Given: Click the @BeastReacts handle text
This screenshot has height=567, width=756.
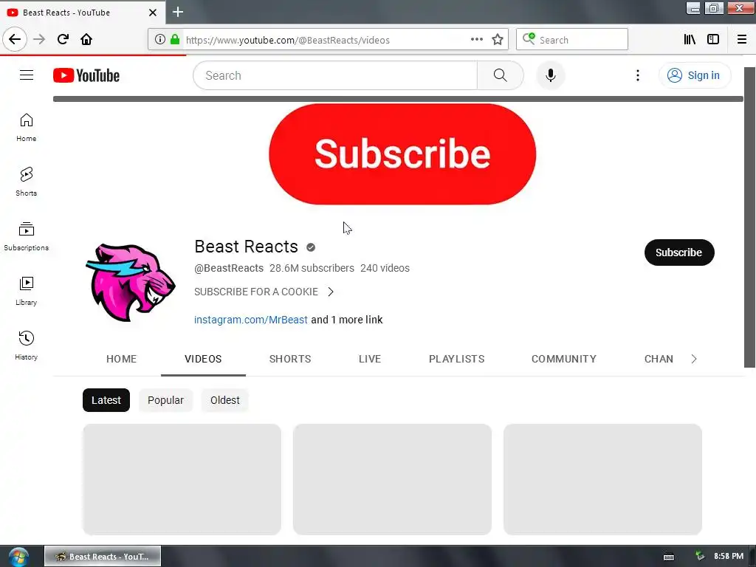Looking at the screenshot, I should (x=229, y=268).
